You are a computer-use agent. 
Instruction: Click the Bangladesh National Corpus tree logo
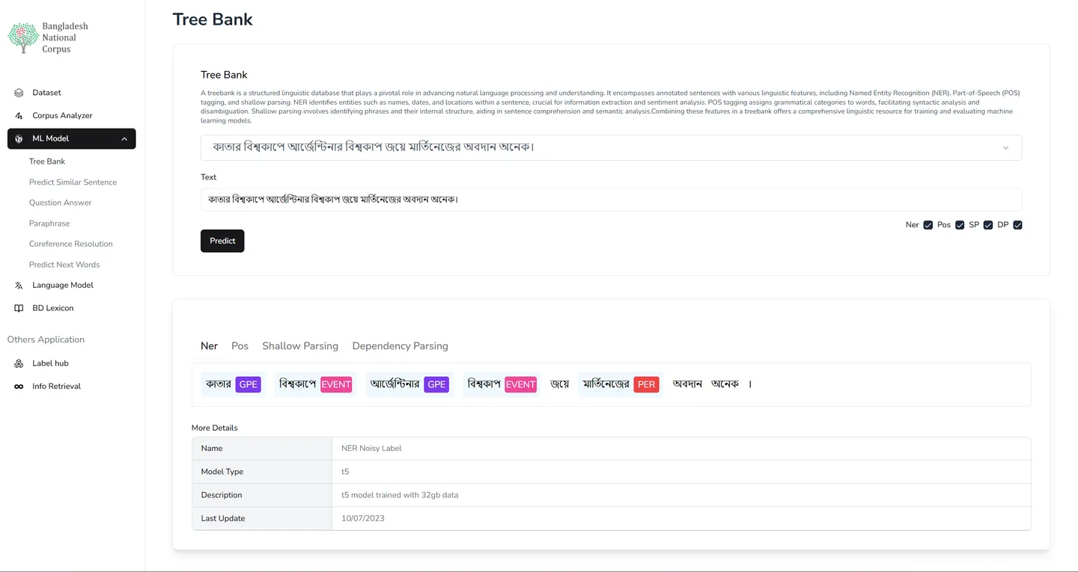pos(23,37)
